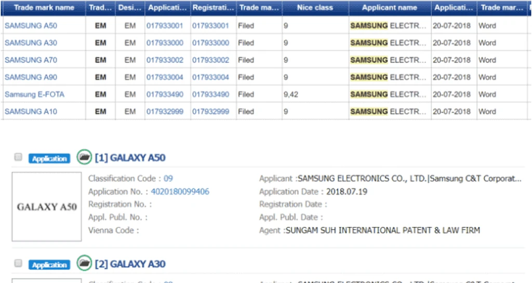Open the [1] GALAXY A50 title link
The height and width of the screenshot is (283, 532).
[130, 158]
